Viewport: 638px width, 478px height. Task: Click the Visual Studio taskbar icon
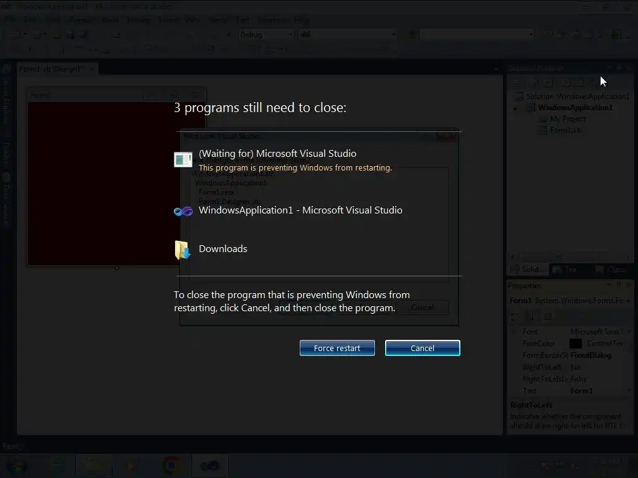pos(209,466)
